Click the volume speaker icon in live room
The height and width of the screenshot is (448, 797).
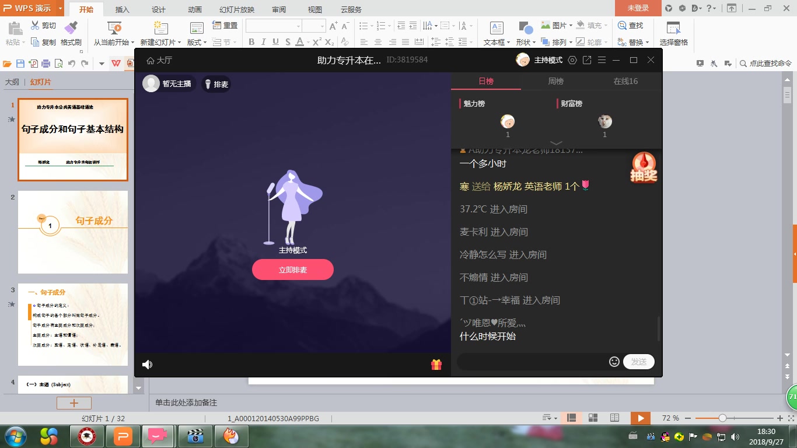[147, 365]
